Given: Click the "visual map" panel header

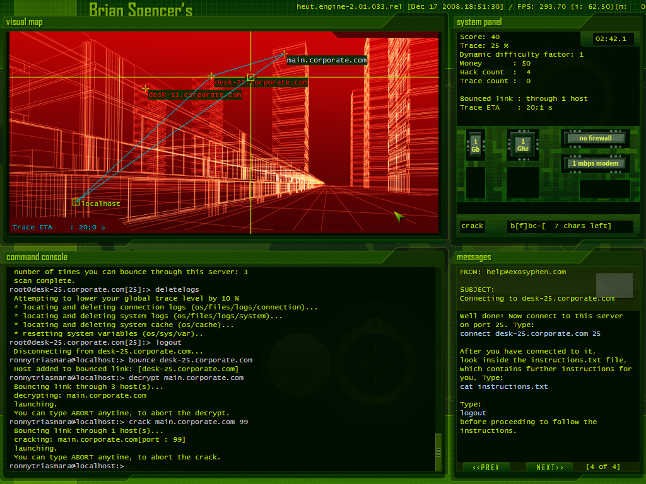Looking at the screenshot, I should [x=25, y=22].
